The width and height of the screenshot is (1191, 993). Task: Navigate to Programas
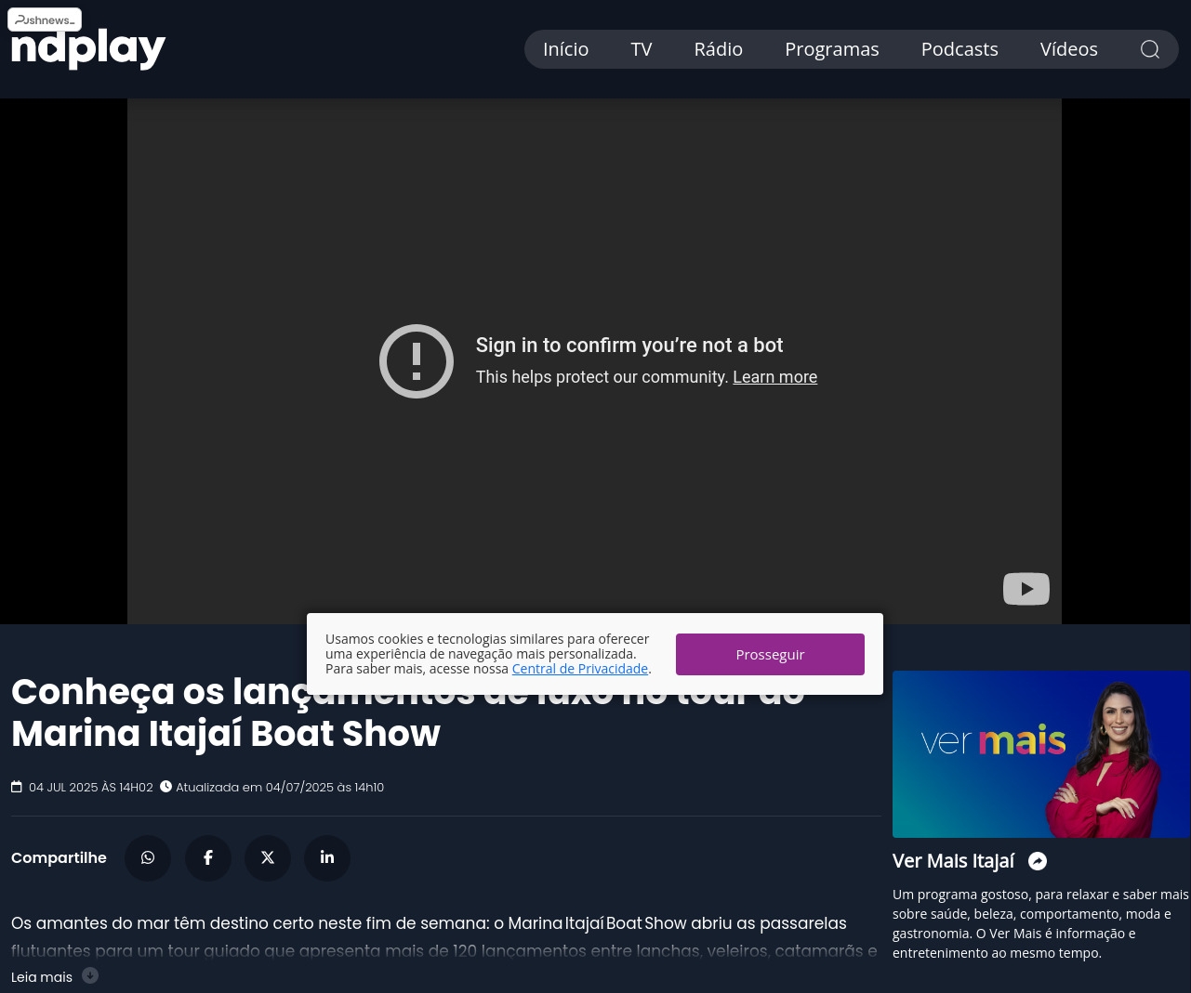point(831,49)
